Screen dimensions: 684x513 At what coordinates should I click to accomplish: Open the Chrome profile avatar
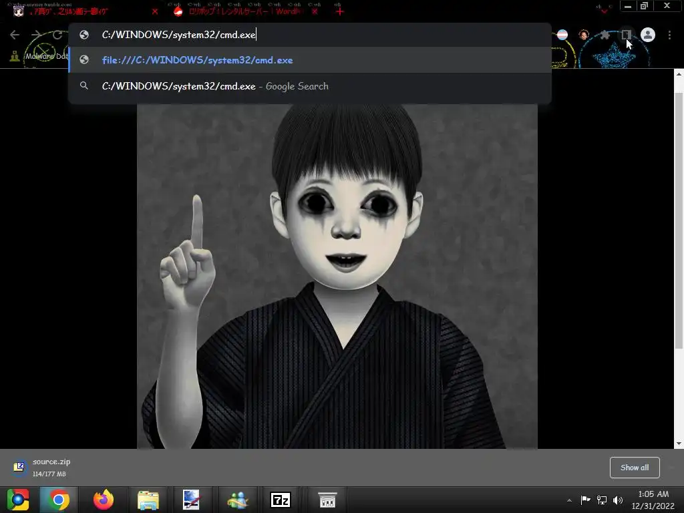tap(648, 35)
